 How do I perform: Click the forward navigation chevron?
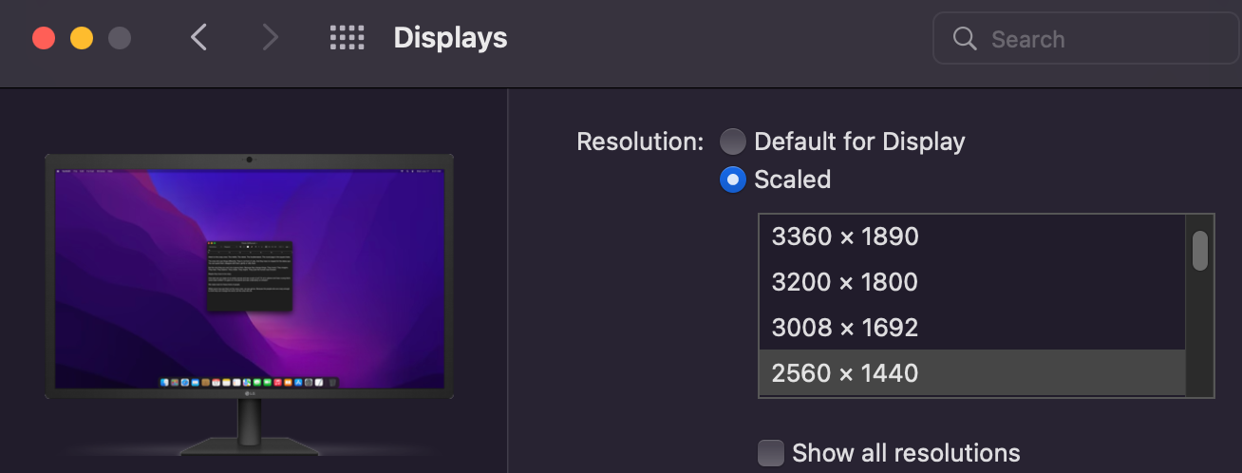click(x=271, y=38)
